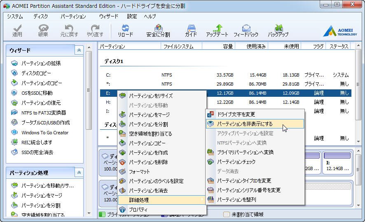The image size is (365, 222).
Task: Click the ファイルシステム column header
Action: point(181,46)
